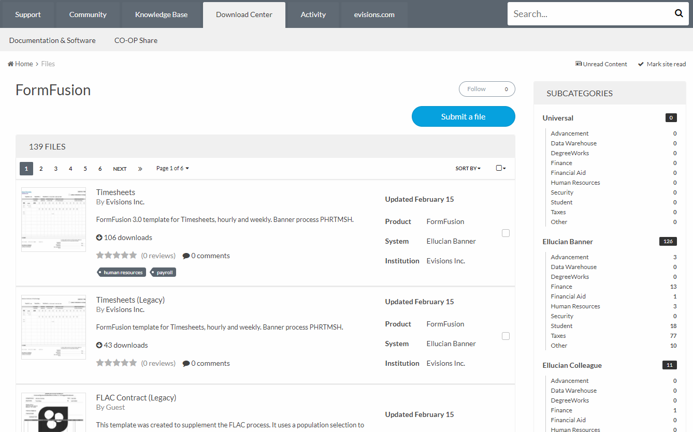Click the comment bubble for Timesheets (Legacy)
693x432 pixels.
(x=186, y=364)
